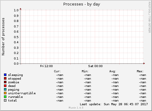Click the 'RRDTOOL / TOBI OETIKER' vertical text
Screen dimensions: 152x111
click(149, 17)
